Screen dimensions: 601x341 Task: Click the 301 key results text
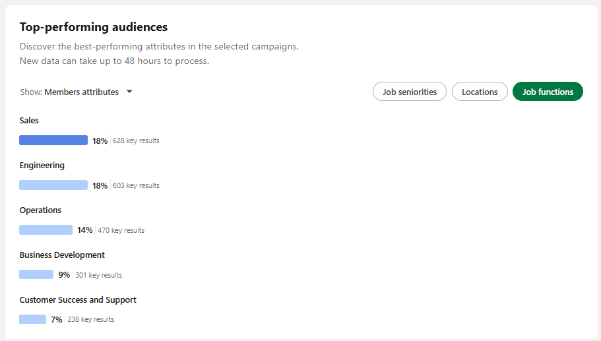point(98,275)
